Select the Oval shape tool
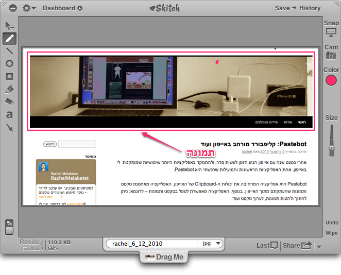This screenshot has width=341, height=275. pyautogui.click(x=9, y=64)
